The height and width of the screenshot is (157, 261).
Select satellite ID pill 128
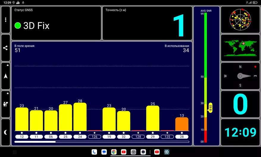click(138, 137)
